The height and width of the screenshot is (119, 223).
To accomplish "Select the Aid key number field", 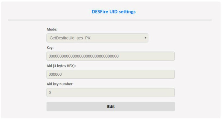I will point(111,92).
